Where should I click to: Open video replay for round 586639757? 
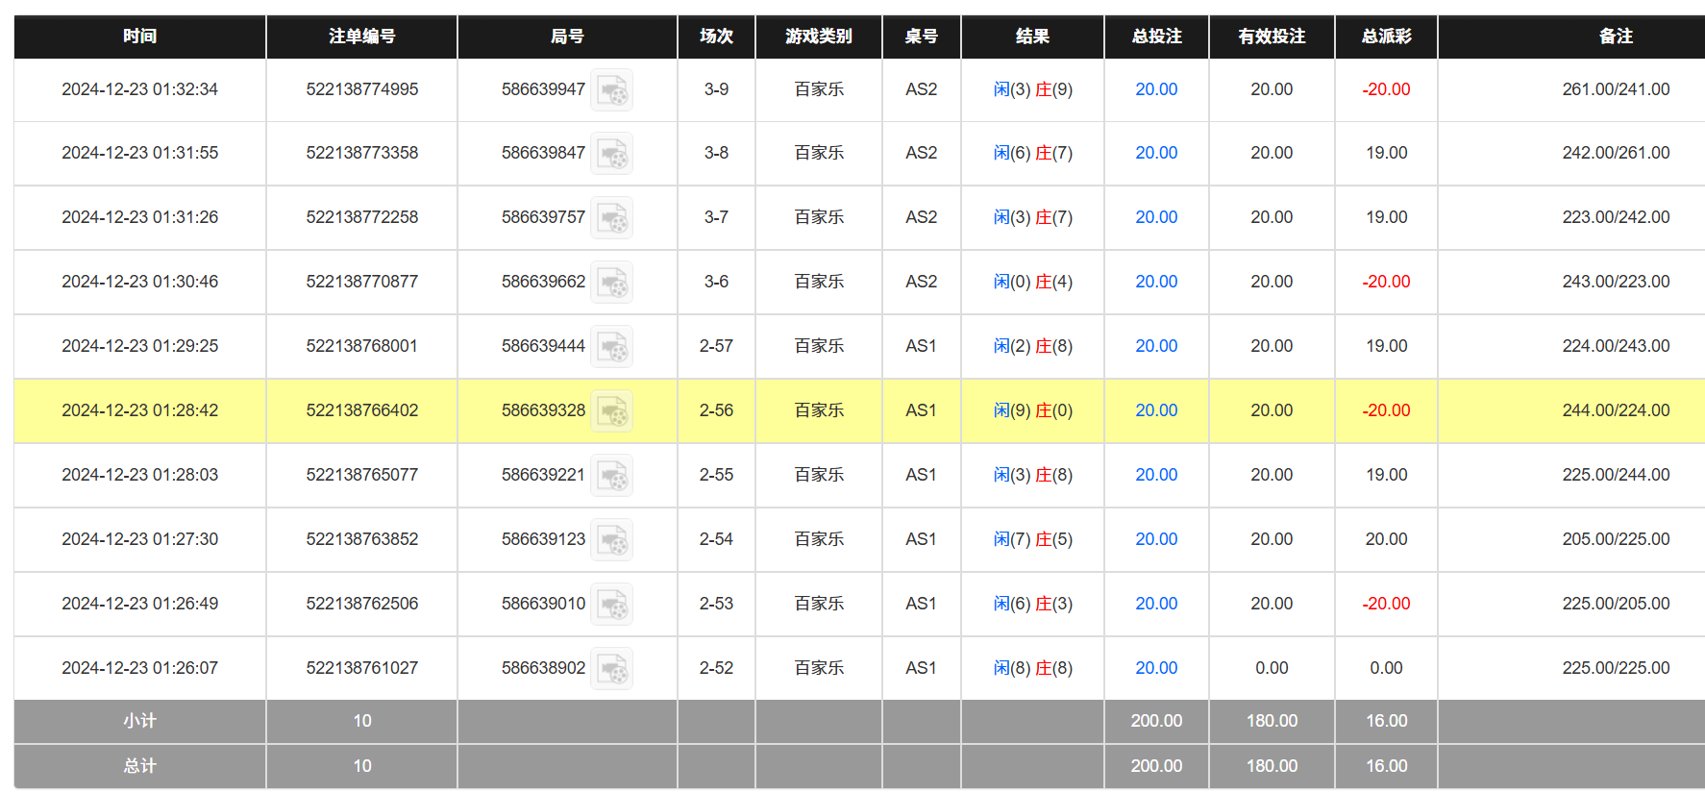(x=611, y=218)
